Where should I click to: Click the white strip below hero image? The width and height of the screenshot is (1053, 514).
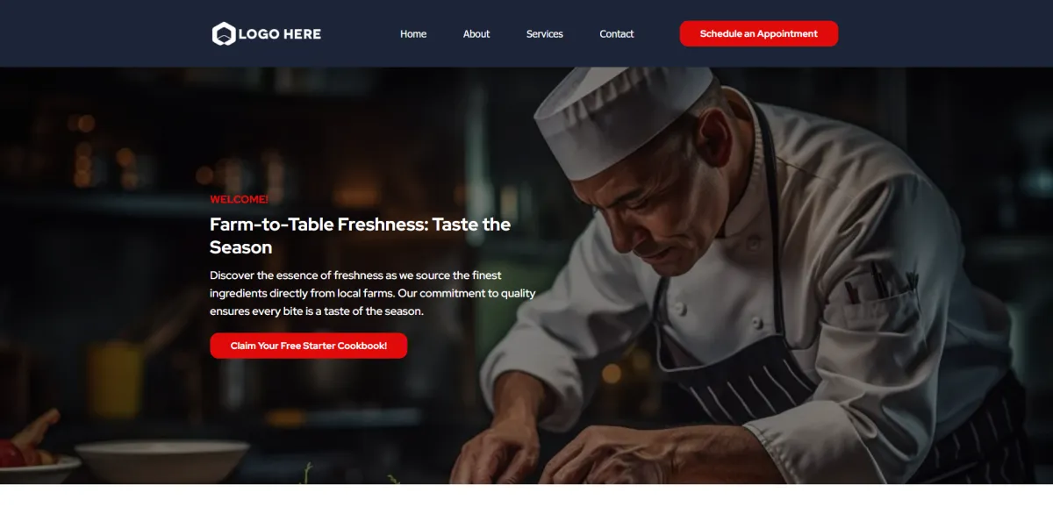(x=526, y=499)
